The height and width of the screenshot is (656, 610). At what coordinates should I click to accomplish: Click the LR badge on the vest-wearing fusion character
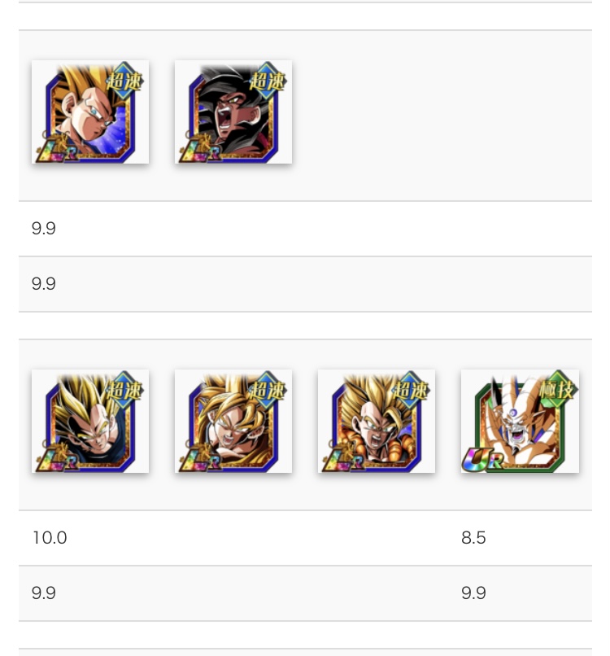pos(343,459)
